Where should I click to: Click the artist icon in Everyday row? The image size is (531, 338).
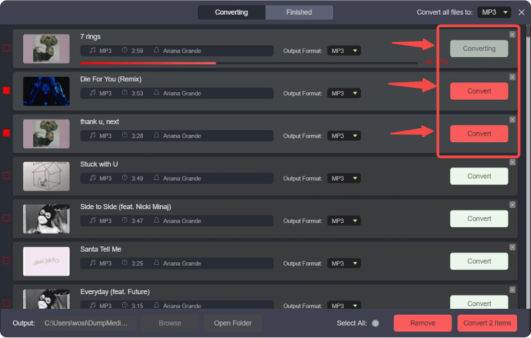click(156, 305)
